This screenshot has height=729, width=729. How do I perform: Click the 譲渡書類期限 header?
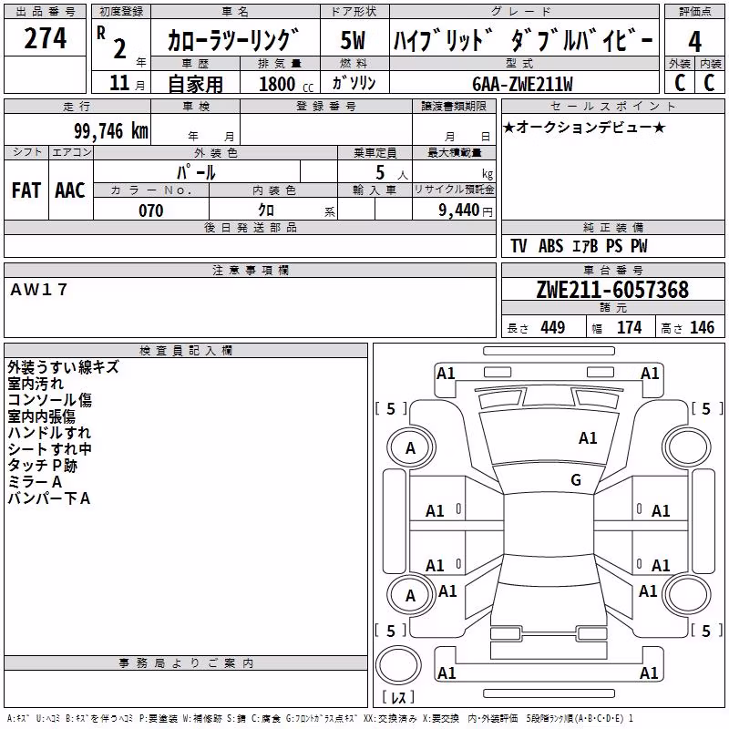tap(454, 106)
